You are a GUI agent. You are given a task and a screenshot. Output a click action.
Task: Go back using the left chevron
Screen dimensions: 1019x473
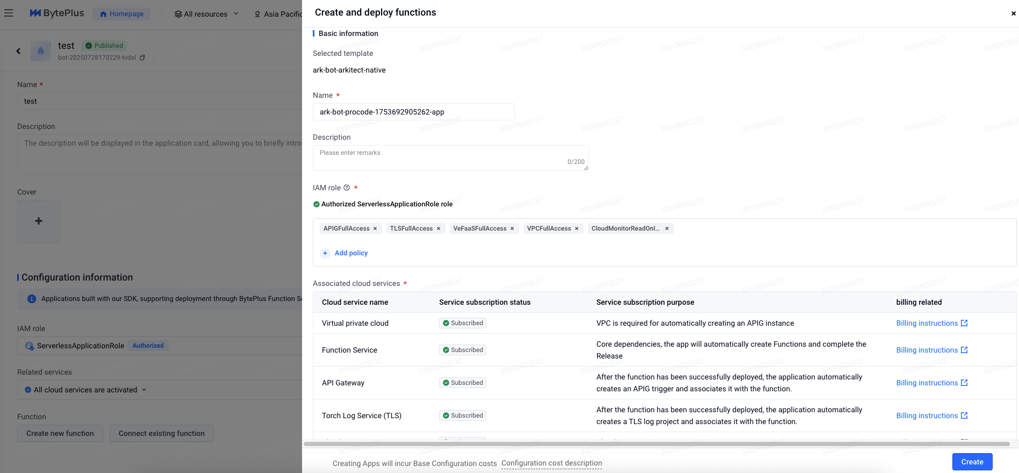pos(18,51)
